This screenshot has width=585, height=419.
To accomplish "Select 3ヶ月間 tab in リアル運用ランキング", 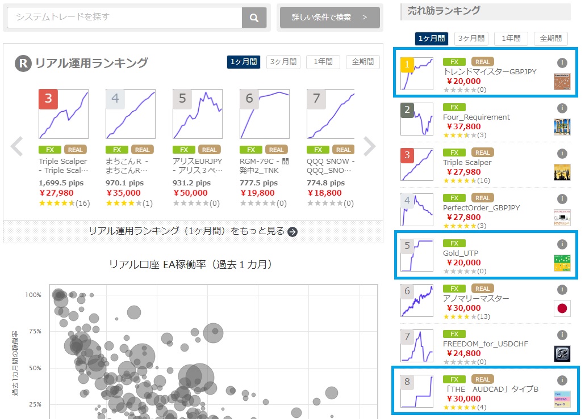I will pos(283,62).
